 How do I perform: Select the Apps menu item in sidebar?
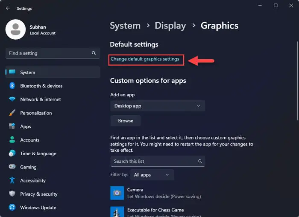click(26, 127)
